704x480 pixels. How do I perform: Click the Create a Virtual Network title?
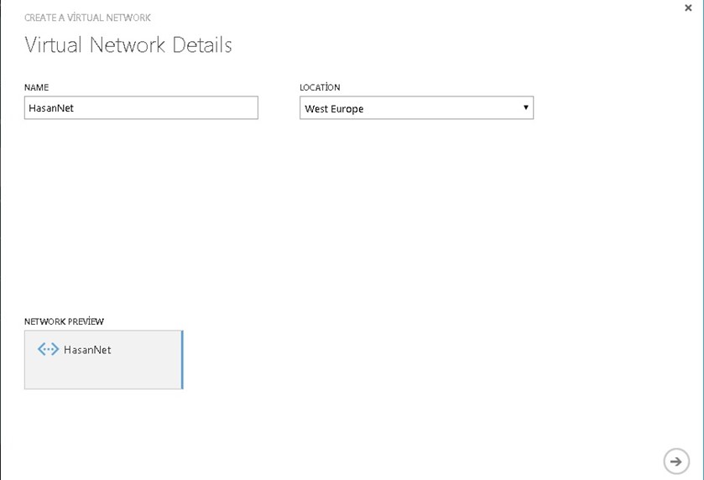[x=88, y=18]
